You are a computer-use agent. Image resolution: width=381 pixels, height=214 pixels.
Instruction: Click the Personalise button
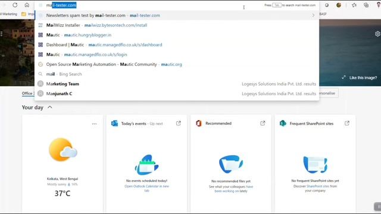(329, 93)
